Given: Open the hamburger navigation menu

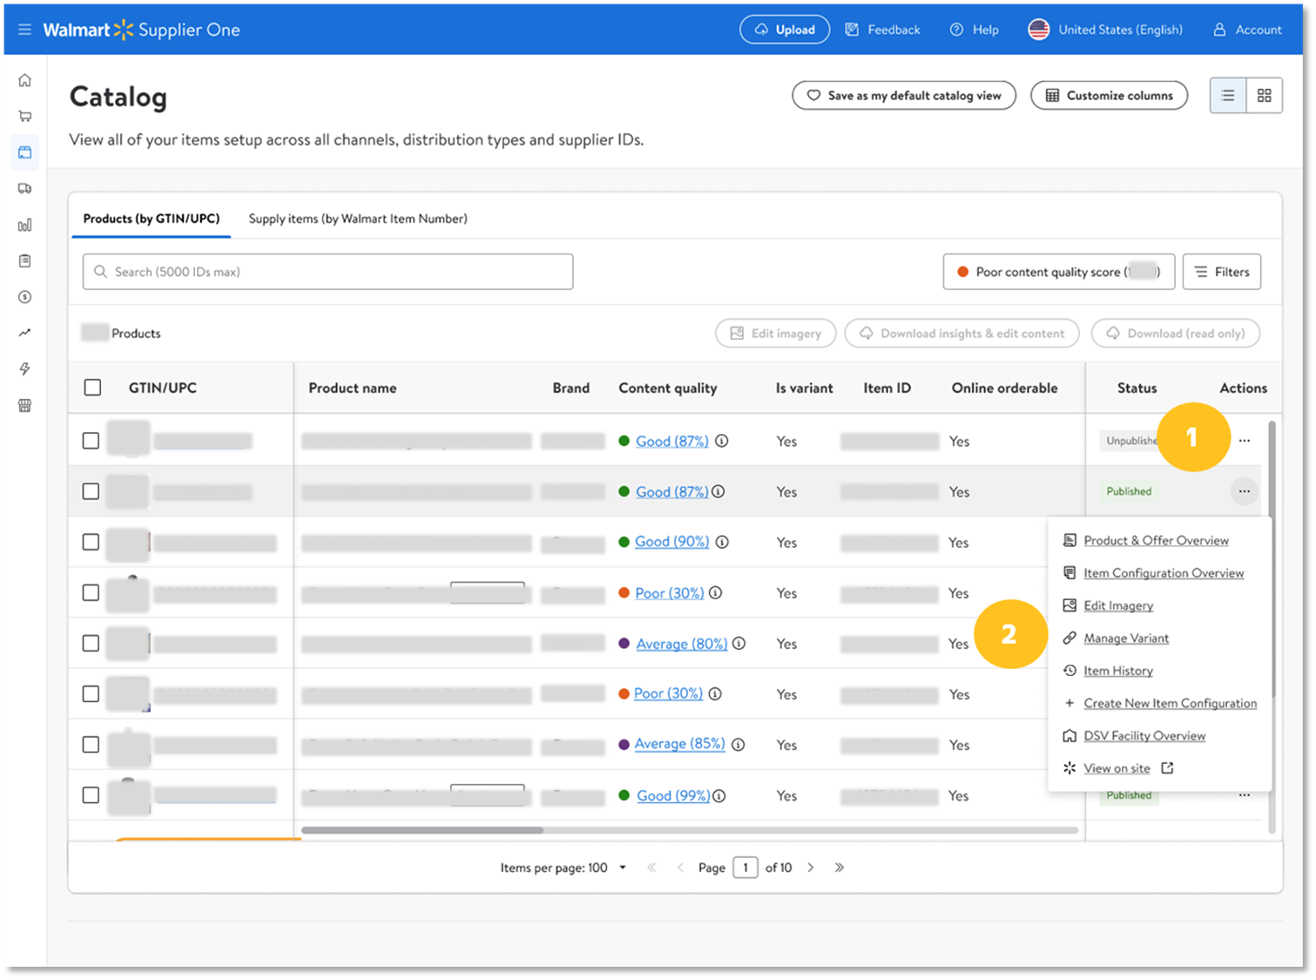Looking at the screenshot, I should [x=24, y=30].
